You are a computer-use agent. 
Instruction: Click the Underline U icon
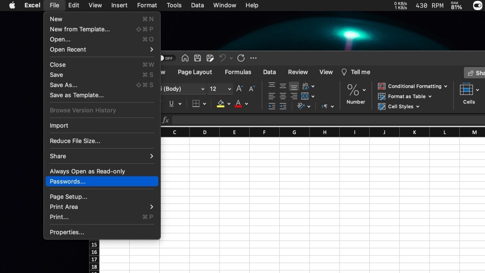point(171,104)
